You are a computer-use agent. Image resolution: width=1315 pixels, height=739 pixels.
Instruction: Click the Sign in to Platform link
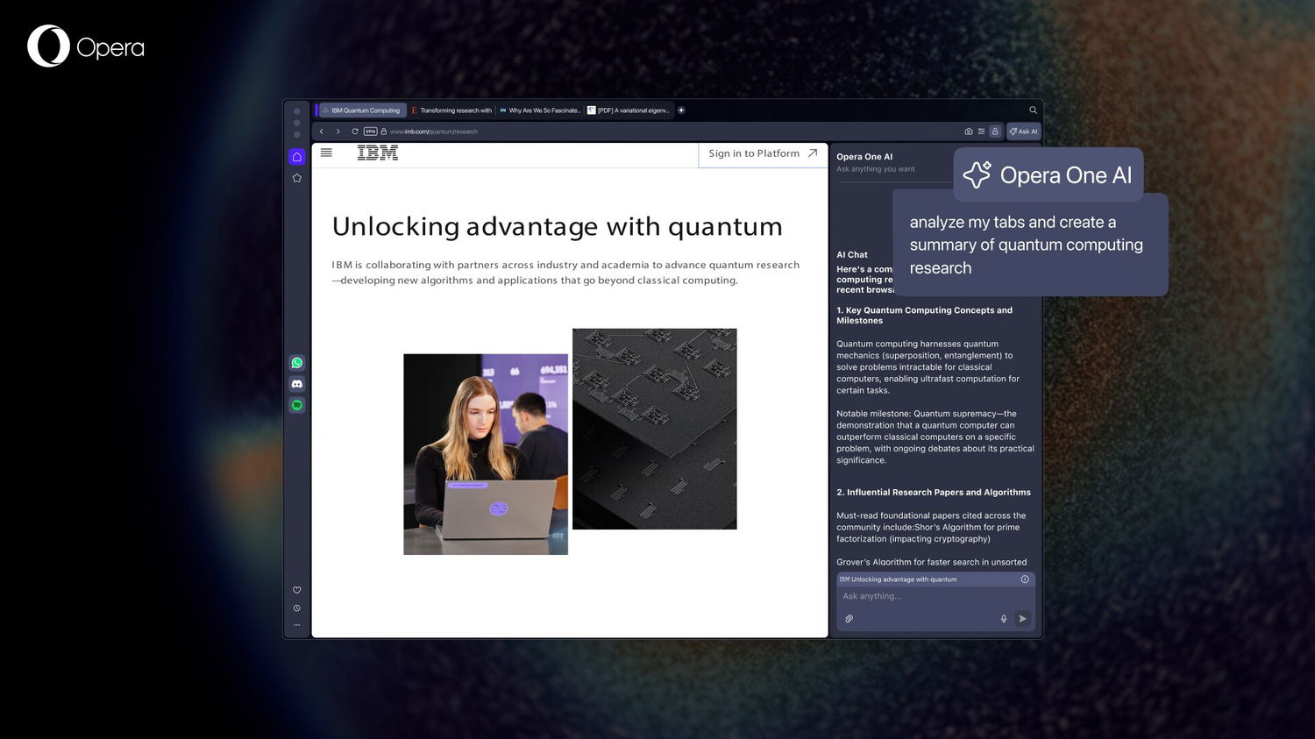pyautogui.click(x=764, y=153)
